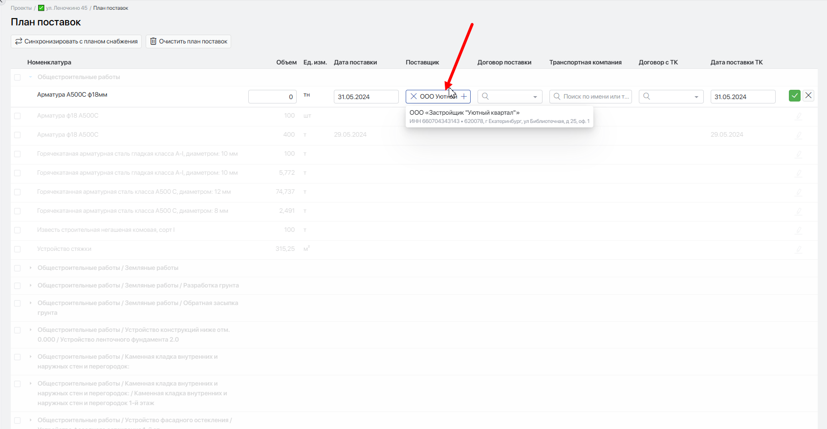The image size is (827, 429).
Task: Tick checkbox for Общестроительные работы group
Action: pyautogui.click(x=18, y=77)
